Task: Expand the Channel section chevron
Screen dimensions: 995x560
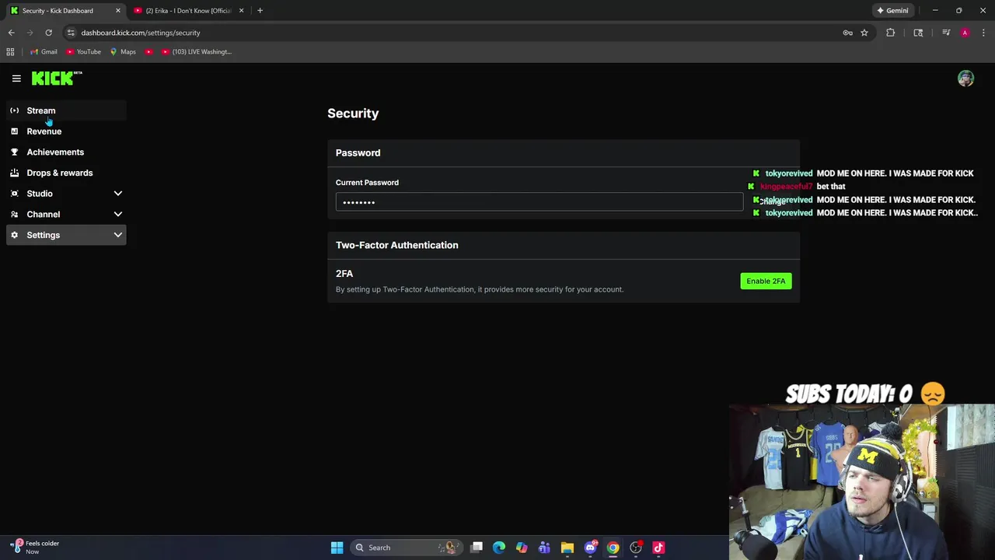Action: tap(118, 215)
